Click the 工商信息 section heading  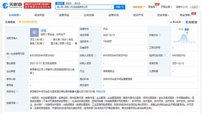10,22
